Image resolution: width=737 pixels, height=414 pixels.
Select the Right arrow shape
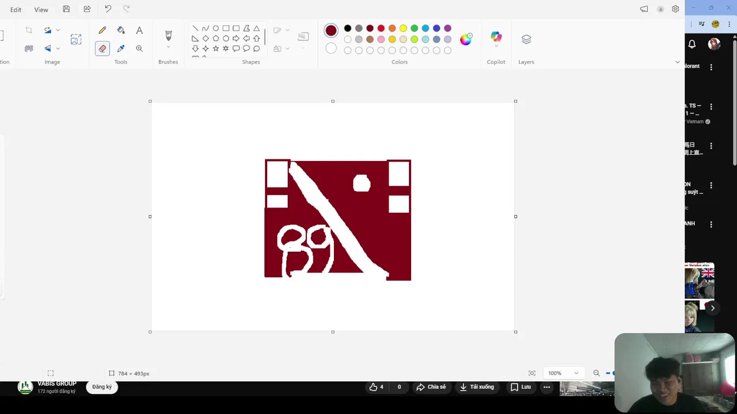pyautogui.click(x=236, y=39)
